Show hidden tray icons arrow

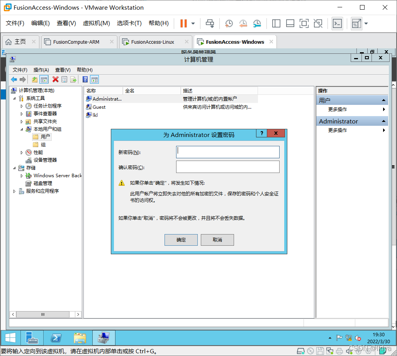click(x=330, y=338)
